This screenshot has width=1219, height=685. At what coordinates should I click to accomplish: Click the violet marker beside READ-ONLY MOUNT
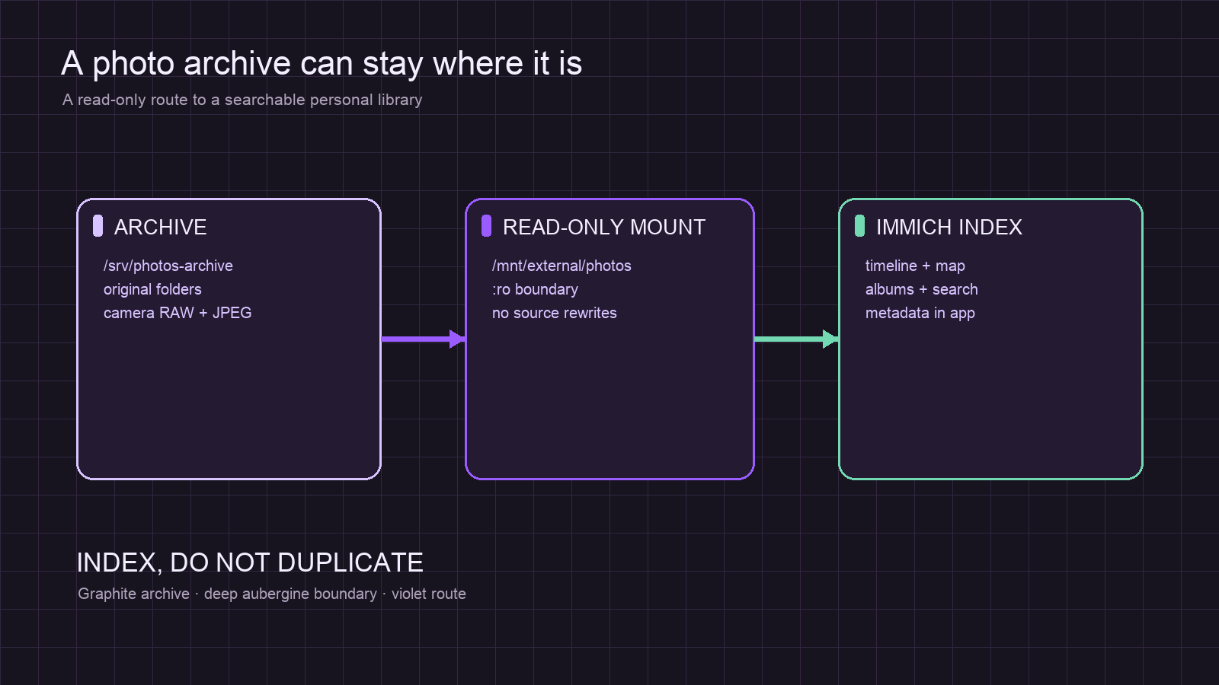[486, 226]
